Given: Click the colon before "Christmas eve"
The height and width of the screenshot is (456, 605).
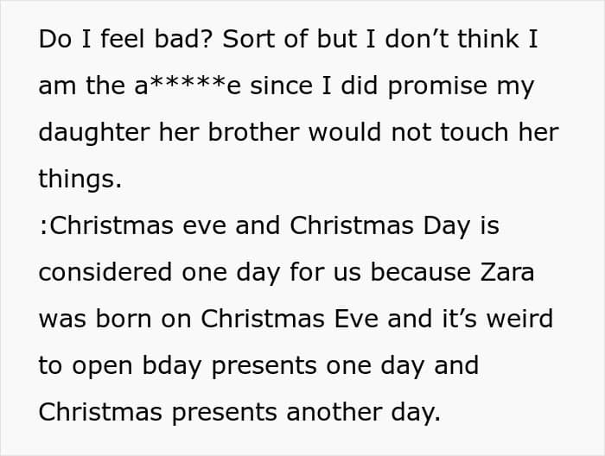Looking at the screenshot, I should (43, 226).
